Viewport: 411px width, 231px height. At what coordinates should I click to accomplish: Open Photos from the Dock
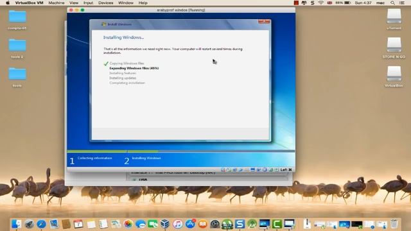128,224
